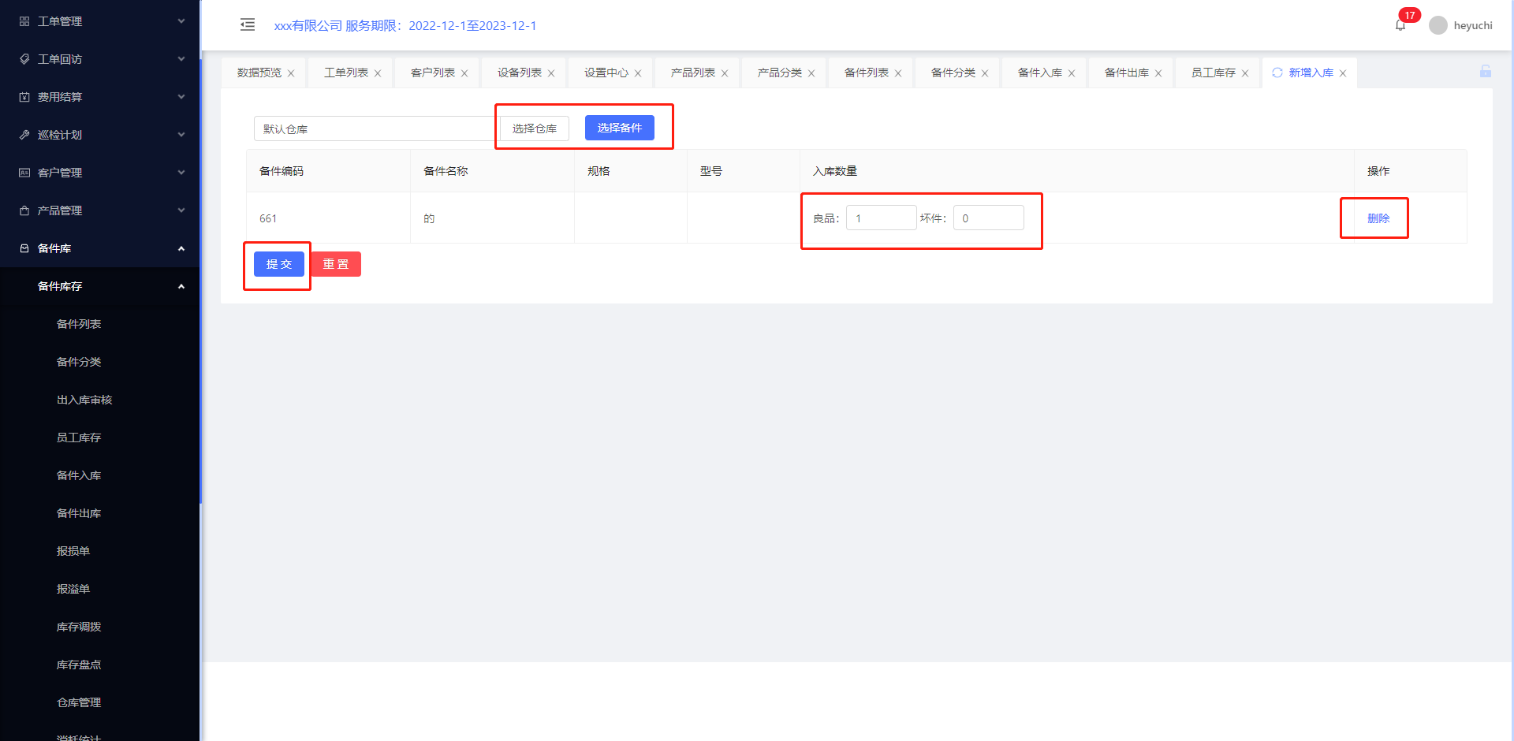The image size is (1514, 741).
Task: Expand the 工单管理 sidebar menu
Action: tap(99, 21)
